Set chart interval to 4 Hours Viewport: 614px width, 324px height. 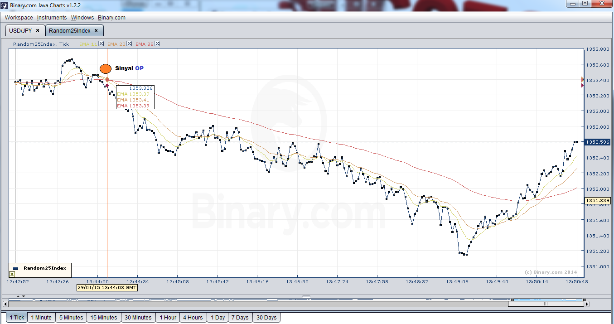pos(193,318)
